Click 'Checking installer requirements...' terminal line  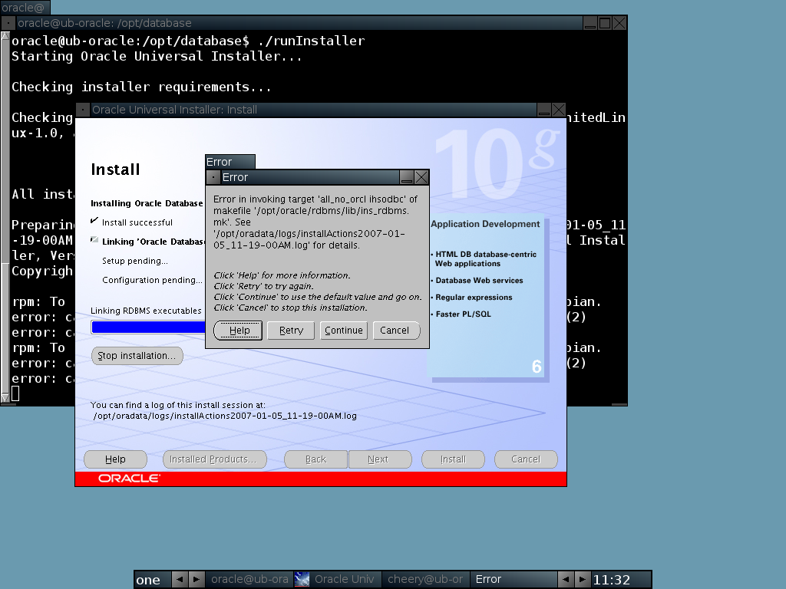141,87
